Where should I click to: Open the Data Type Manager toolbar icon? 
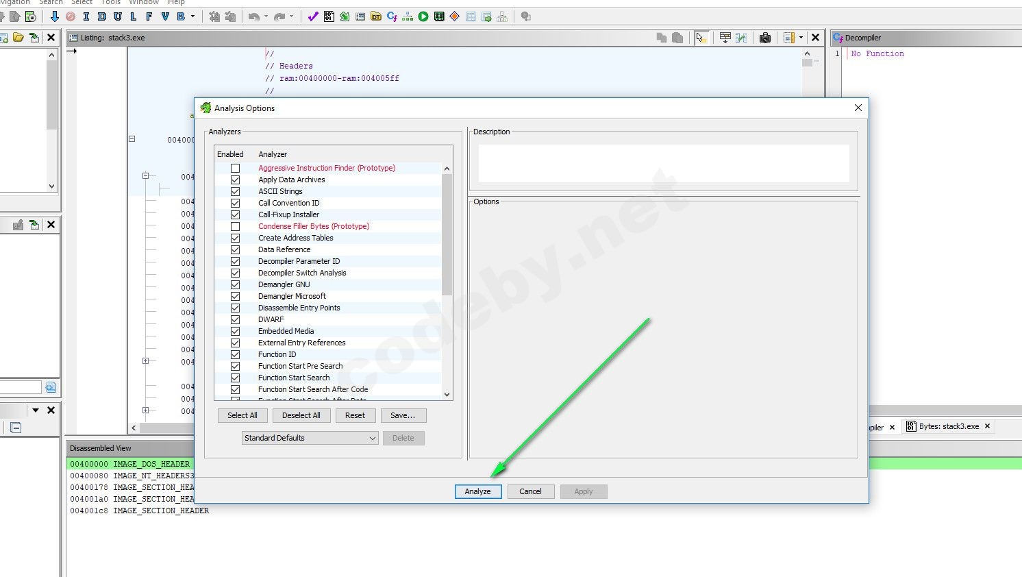pos(376,16)
